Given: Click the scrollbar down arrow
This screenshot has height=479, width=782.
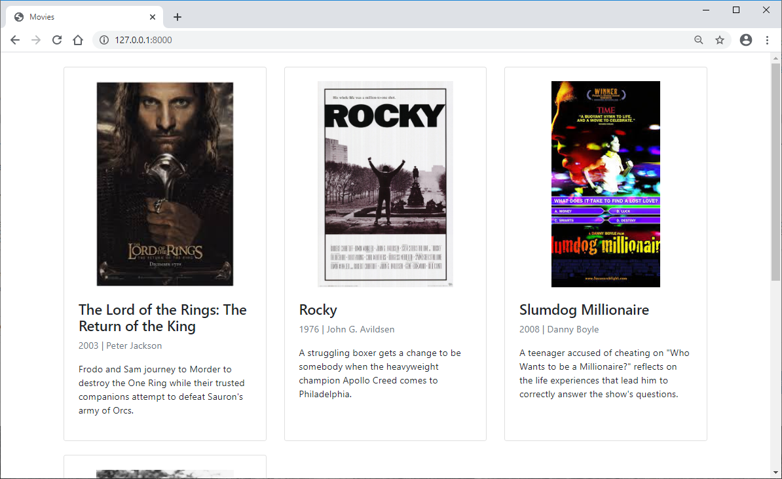Looking at the screenshot, I should coord(775,472).
